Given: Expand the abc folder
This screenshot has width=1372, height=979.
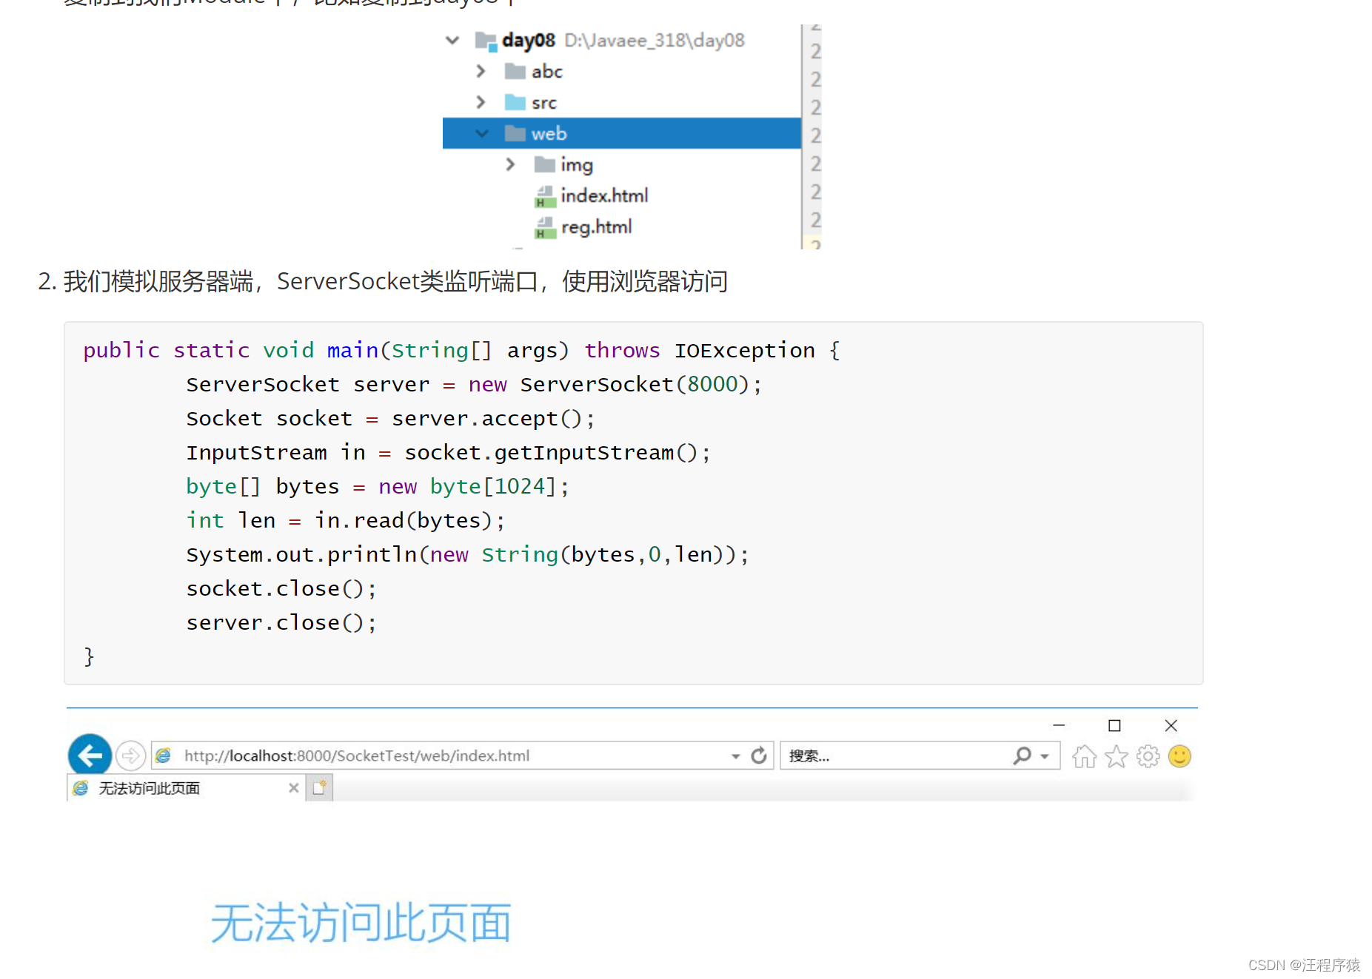Looking at the screenshot, I should [x=481, y=71].
